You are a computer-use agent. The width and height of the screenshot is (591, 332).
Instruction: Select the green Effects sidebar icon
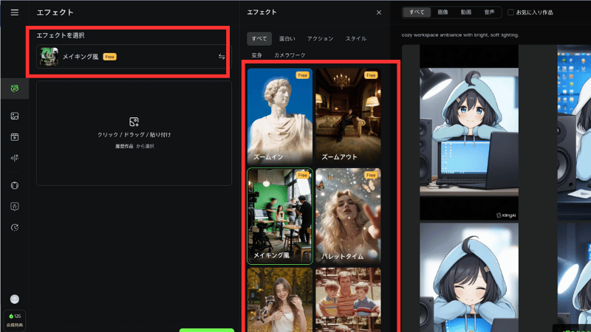[15, 89]
